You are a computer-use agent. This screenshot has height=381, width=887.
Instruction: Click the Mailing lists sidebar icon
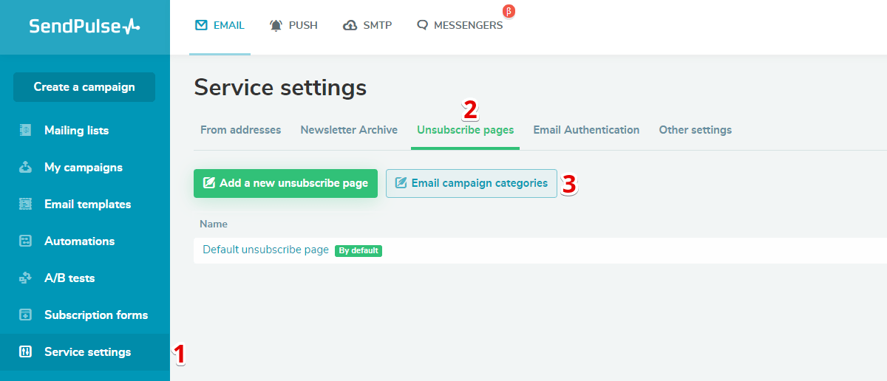pyautogui.click(x=25, y=131)
